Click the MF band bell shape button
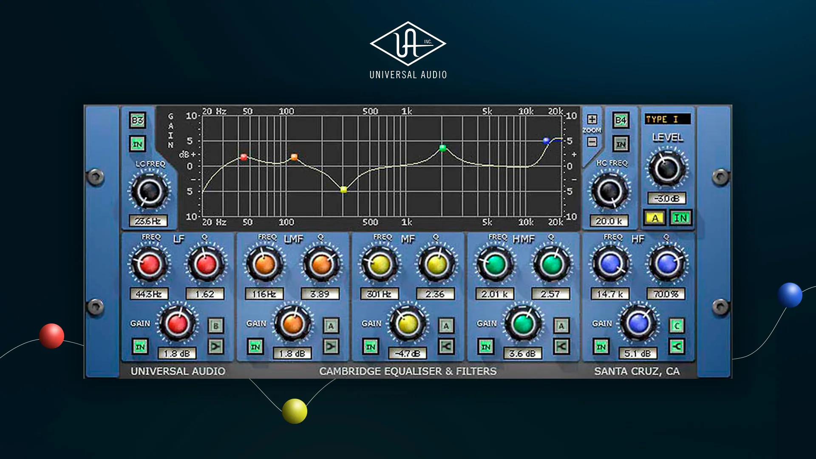The width and height of the screenshot is (816, 459). (x=446, y=346)
